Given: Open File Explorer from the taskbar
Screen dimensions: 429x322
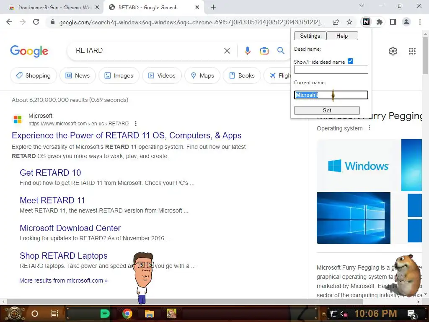Looking at the screenshot, I should (x=150, y=314).
